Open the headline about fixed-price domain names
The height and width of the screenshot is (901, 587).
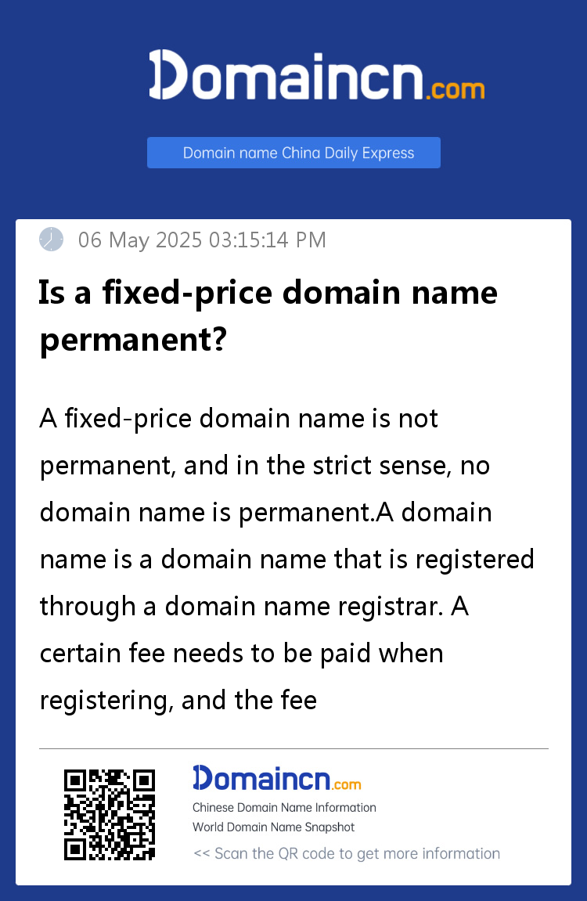268,315
